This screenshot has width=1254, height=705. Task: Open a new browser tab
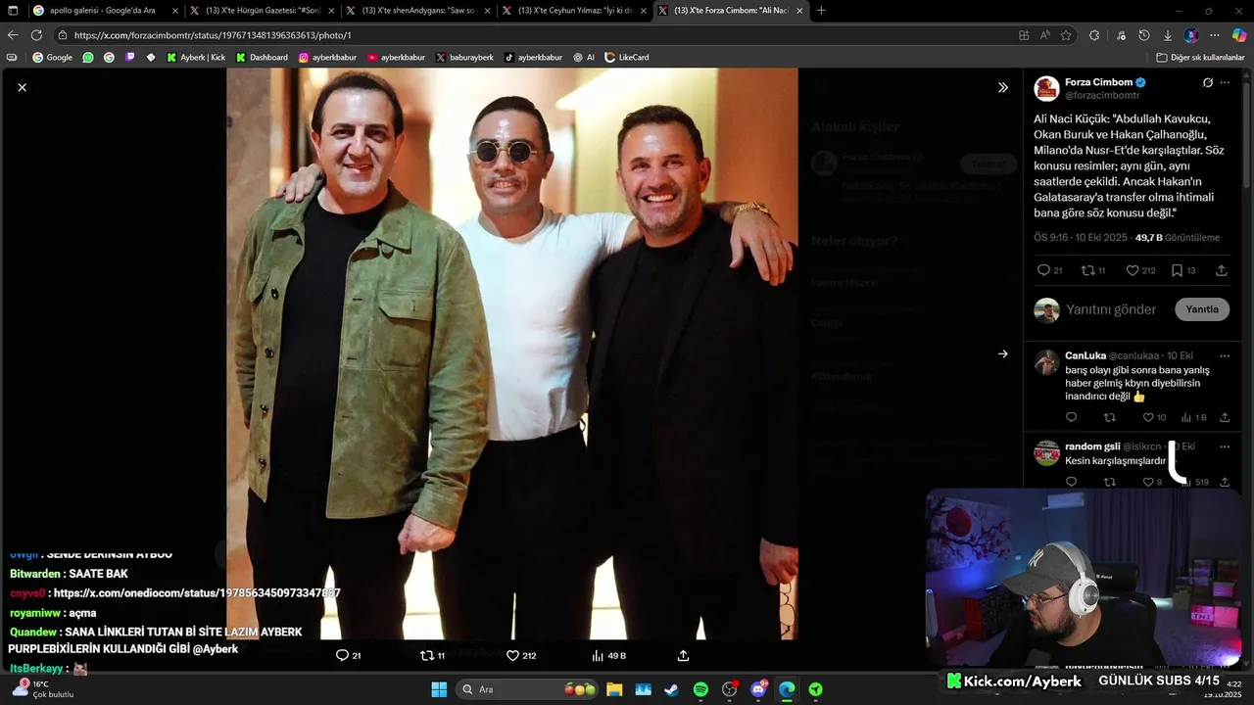(821, 11)
